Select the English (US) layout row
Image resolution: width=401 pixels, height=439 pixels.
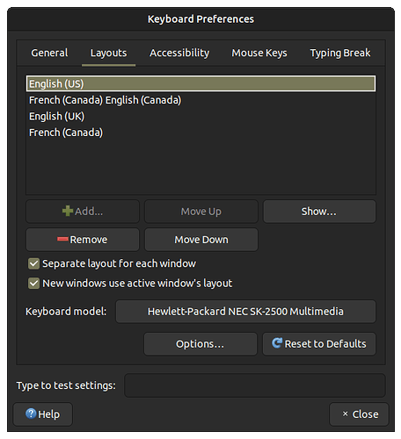coord(200,83)
